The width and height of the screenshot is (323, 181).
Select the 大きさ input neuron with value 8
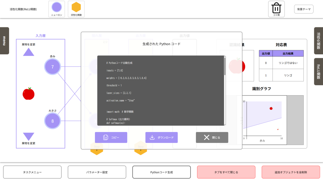coord(52,121)
